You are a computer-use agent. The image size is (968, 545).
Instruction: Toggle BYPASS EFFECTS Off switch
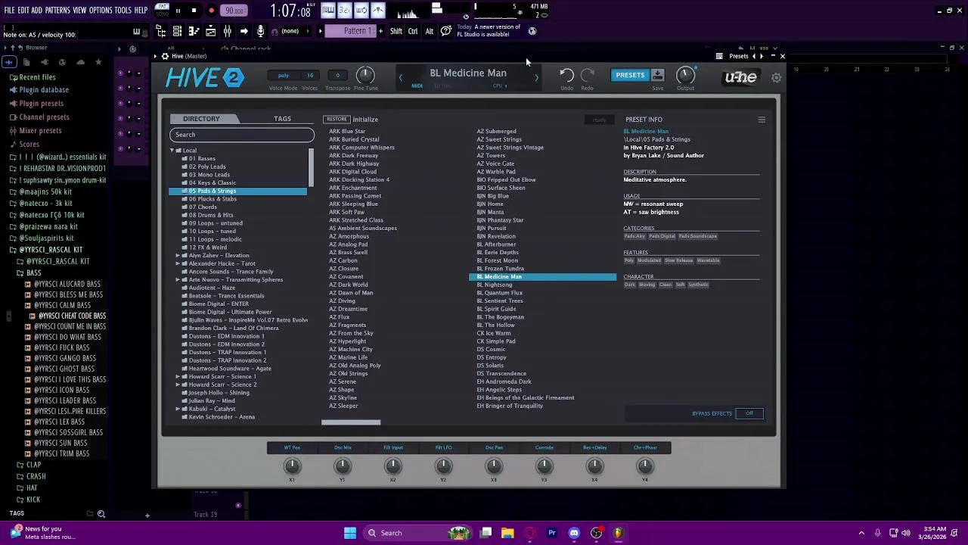click(749, 413)
